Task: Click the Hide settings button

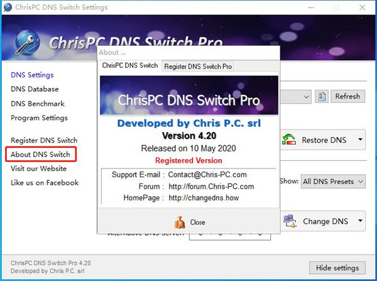Action: coord(337,267)
